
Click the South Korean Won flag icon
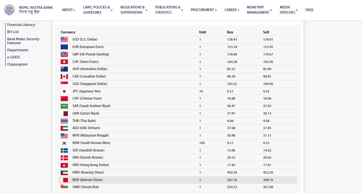pyautogui.click(x=64, y=143)
